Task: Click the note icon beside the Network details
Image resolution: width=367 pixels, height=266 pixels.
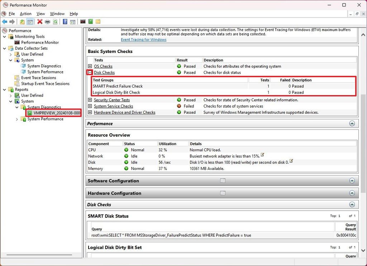Action: [262, 155]
